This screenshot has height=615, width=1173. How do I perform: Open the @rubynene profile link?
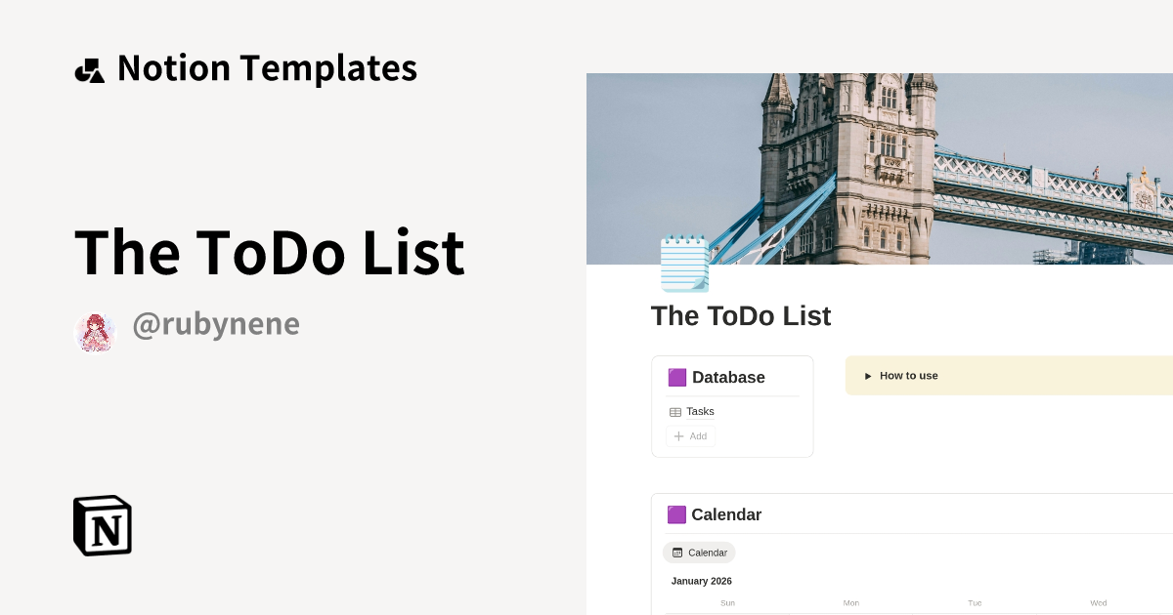(x=216, y=323)
